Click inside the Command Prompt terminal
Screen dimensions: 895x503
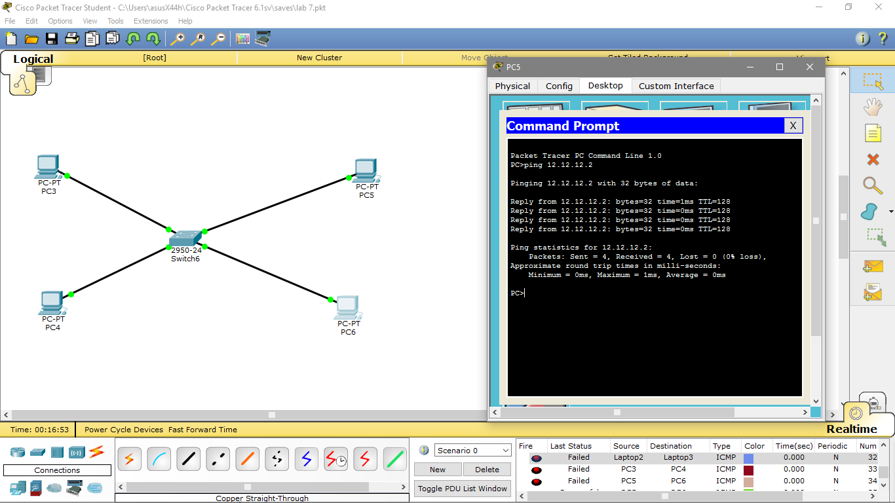click(x=655, y=267)
